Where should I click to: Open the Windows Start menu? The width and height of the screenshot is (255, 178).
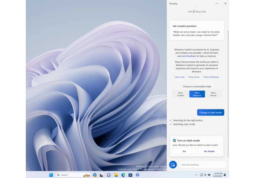point(51,175)
